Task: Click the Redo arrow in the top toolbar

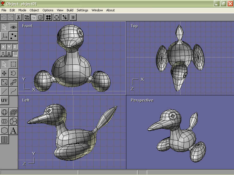Action: [11, 17]
